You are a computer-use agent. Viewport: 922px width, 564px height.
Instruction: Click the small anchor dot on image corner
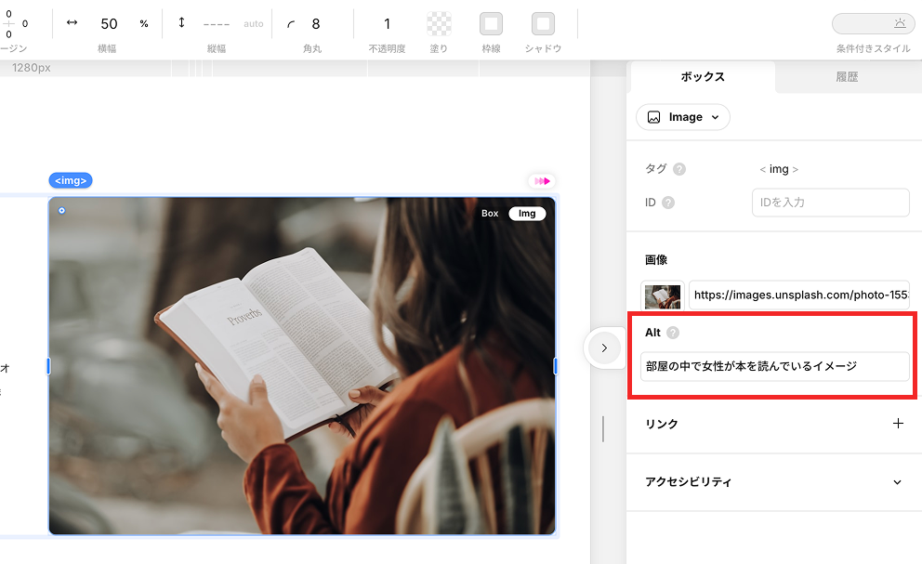click(x=62, y=211)
